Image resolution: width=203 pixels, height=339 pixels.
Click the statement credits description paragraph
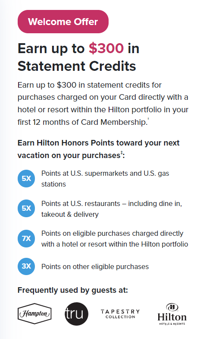click(103, 104)
